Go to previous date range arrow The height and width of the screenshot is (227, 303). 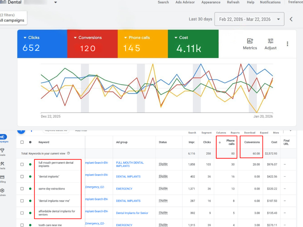[x=291, y=19]
